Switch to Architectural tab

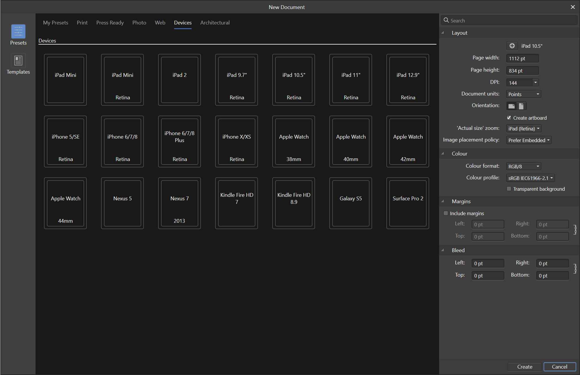click(215, 22)
